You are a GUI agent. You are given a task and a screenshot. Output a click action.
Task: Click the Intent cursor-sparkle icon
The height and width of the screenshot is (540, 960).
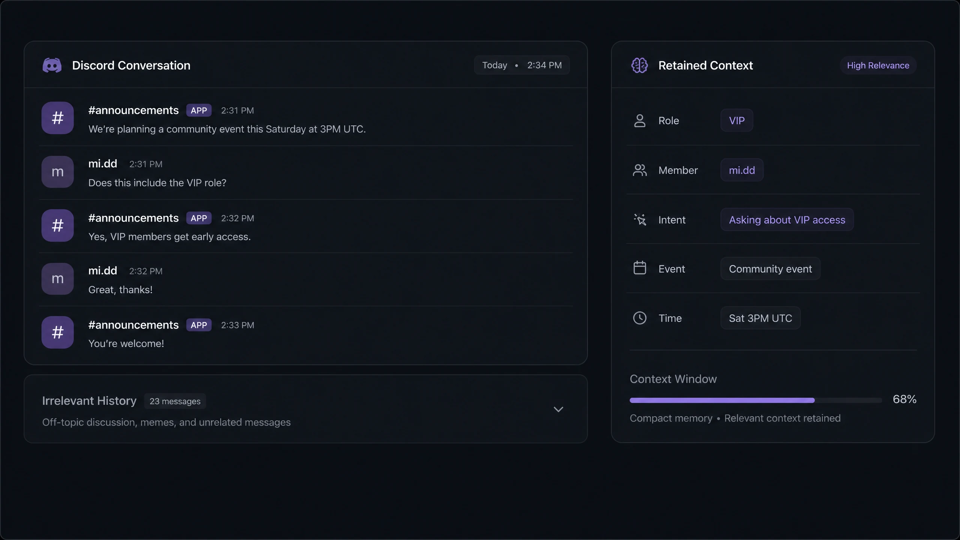click(x=640, y=219)
